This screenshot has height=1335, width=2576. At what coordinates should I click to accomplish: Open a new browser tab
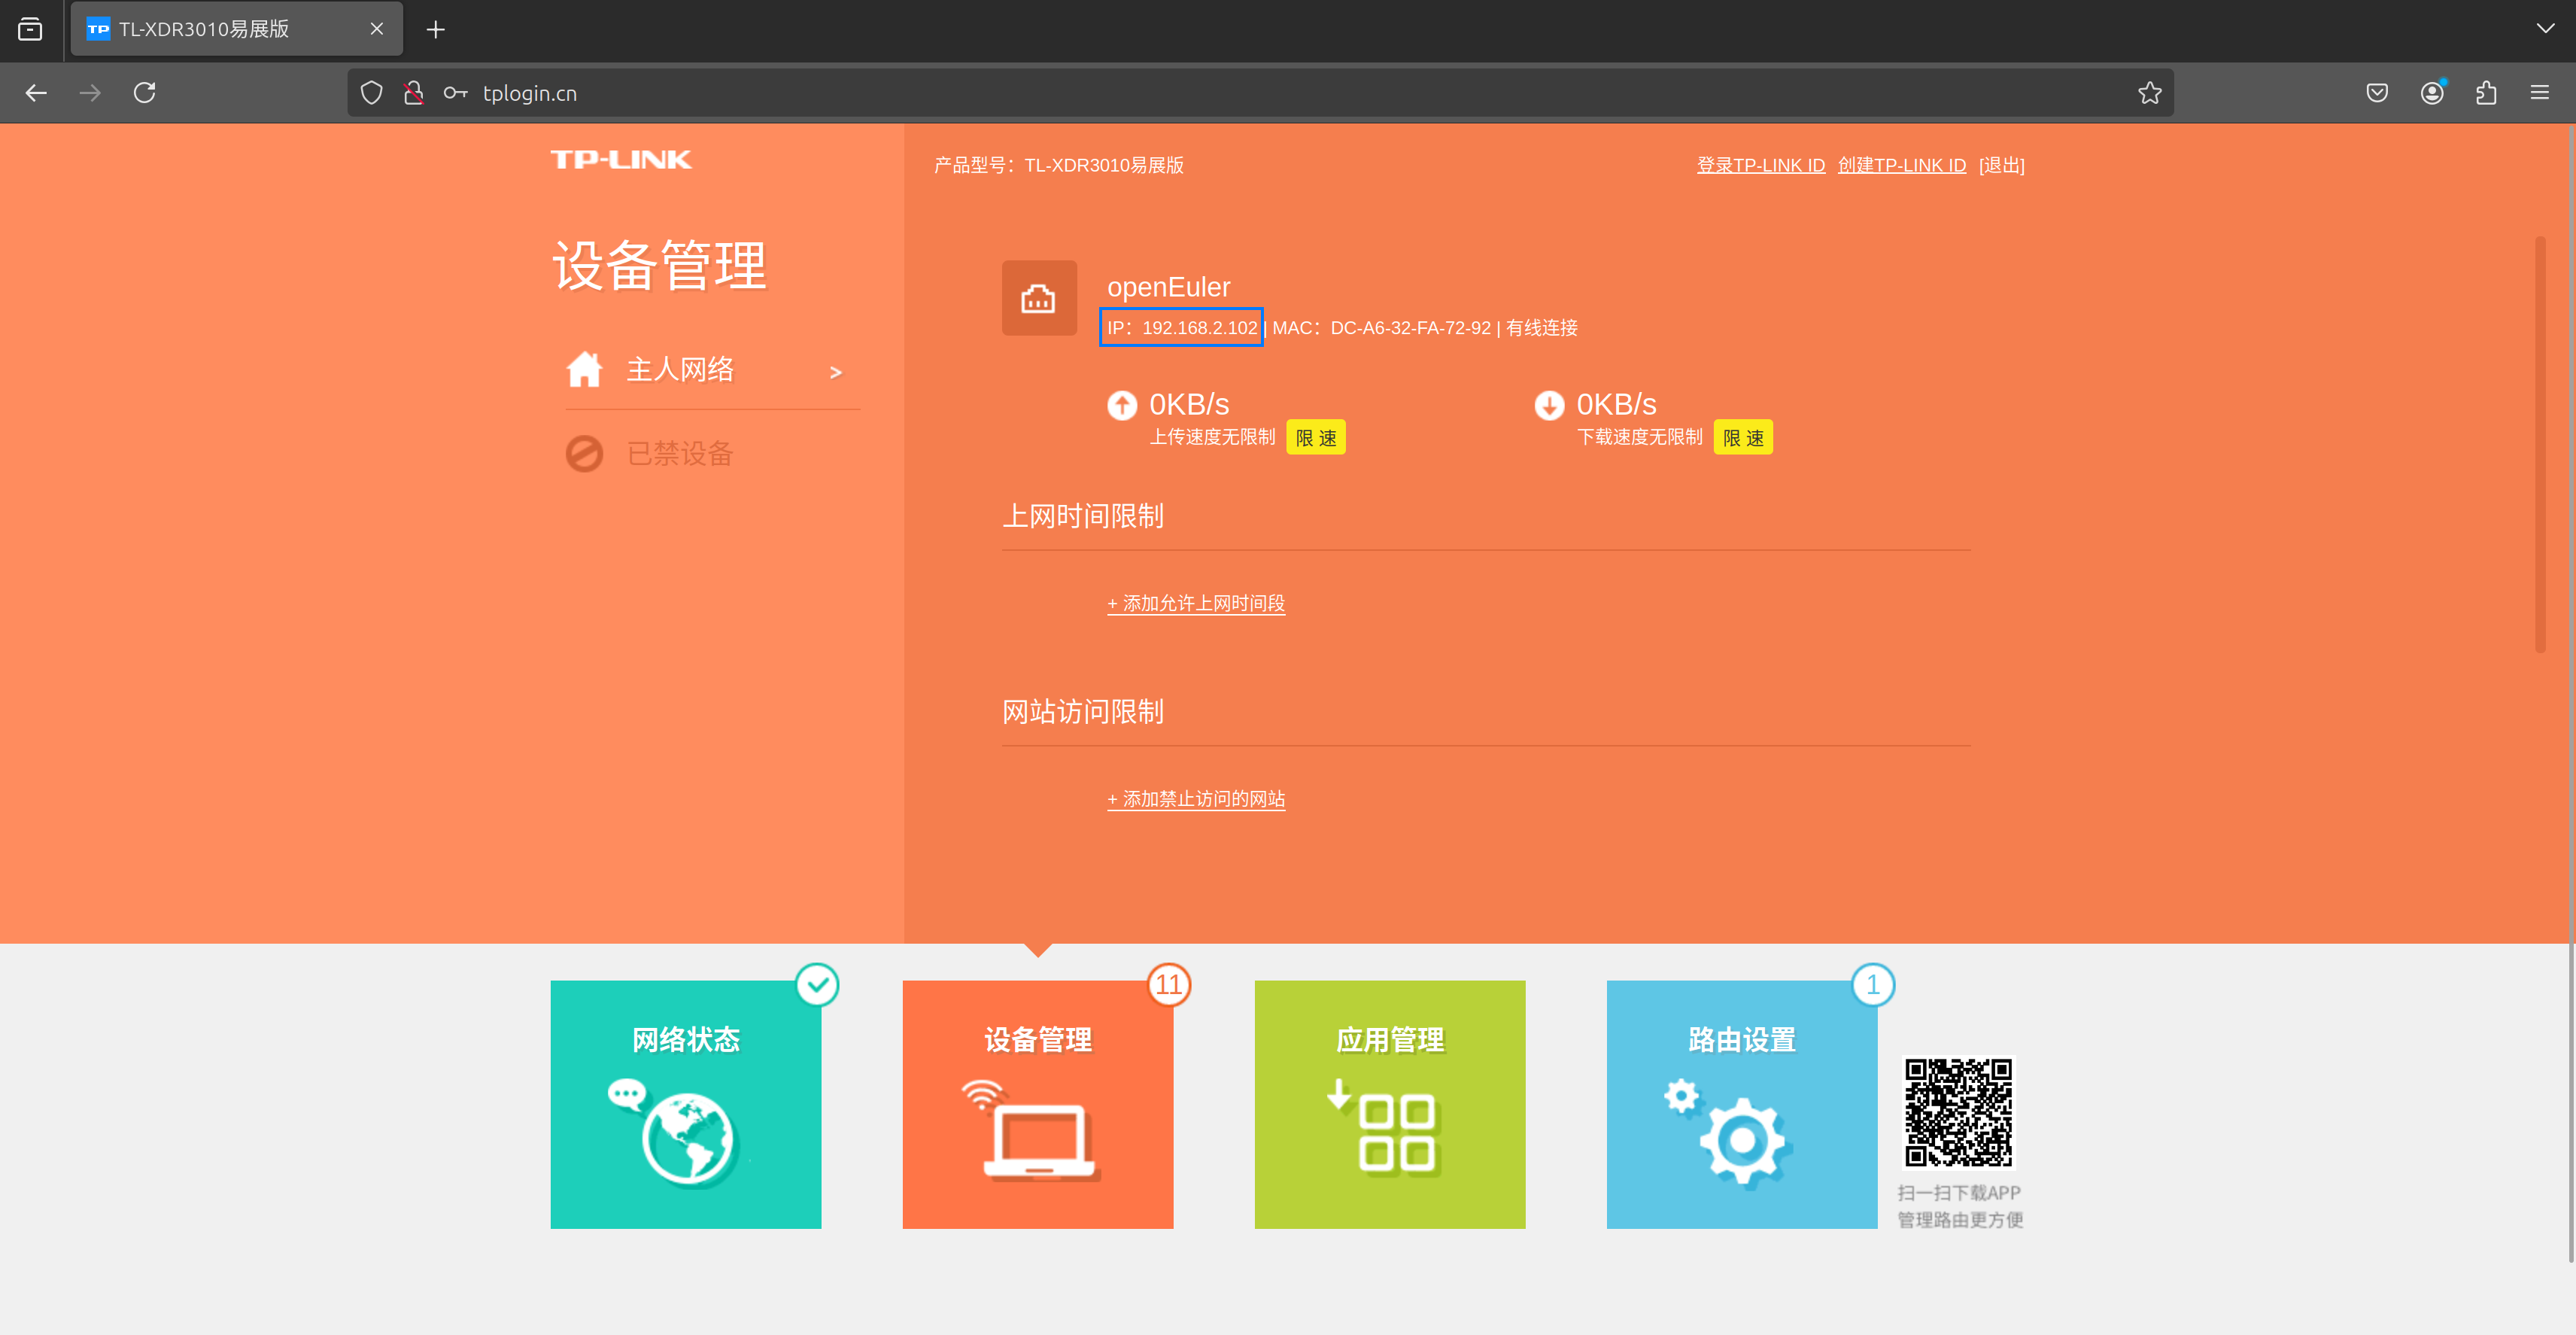pos(435,29)
